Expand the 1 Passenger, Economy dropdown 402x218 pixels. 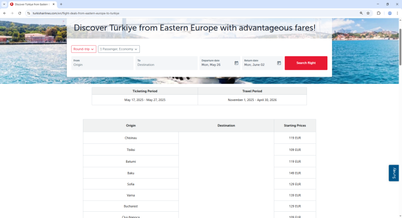(x=119, y=49)
